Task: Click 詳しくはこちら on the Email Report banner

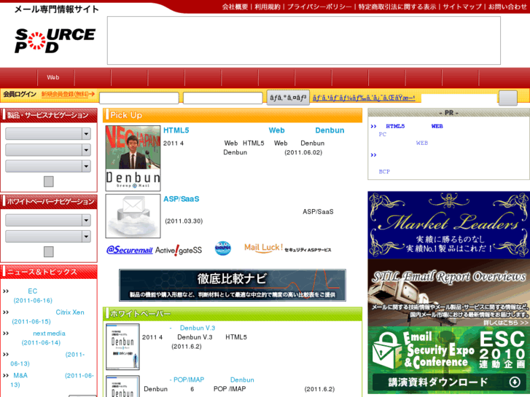Action: (506, 323)
